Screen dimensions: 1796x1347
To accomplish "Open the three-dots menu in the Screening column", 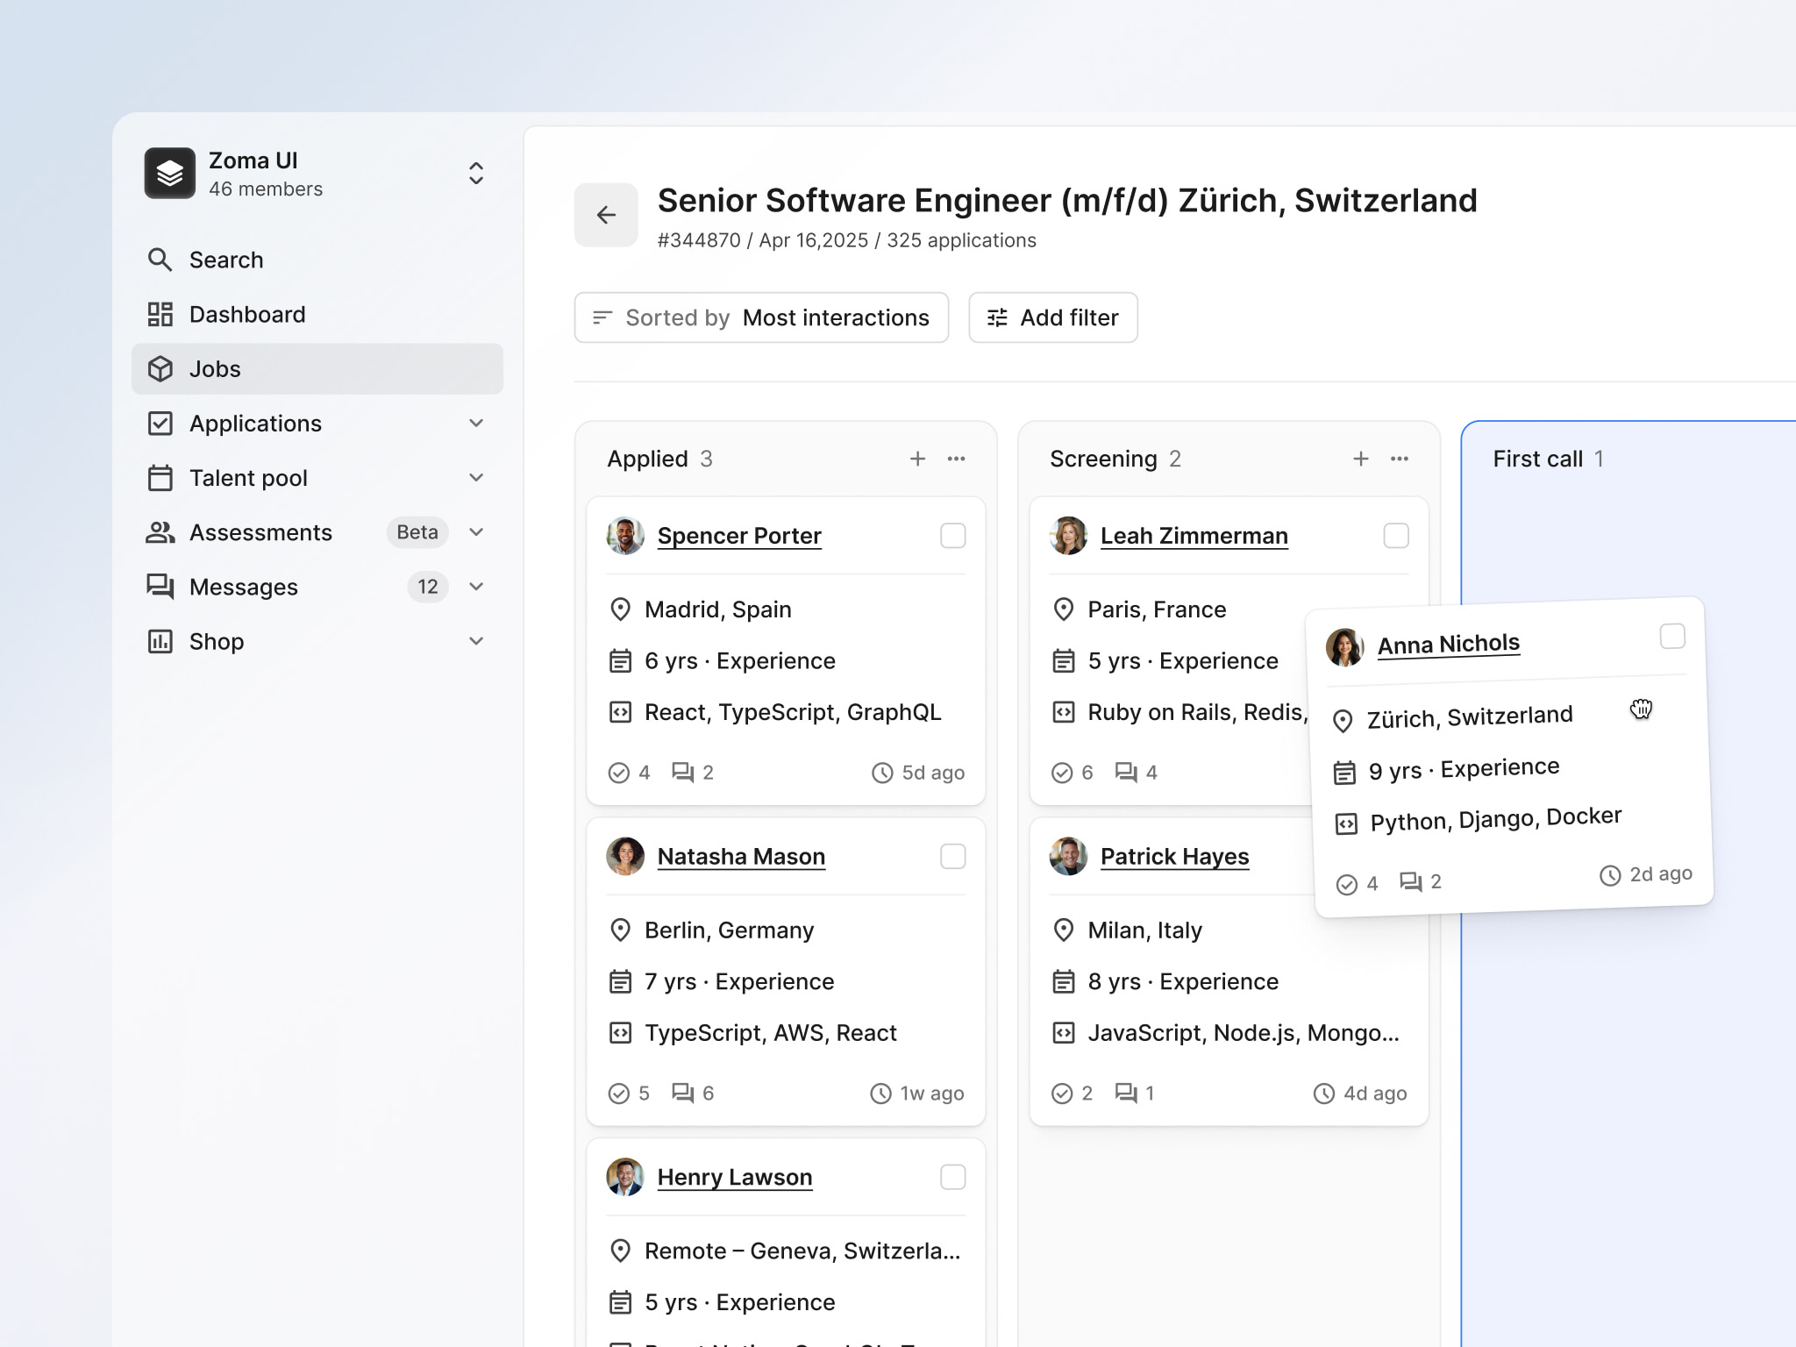I will [1400, 459].
